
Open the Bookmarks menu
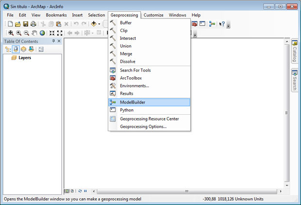point(56,15)
